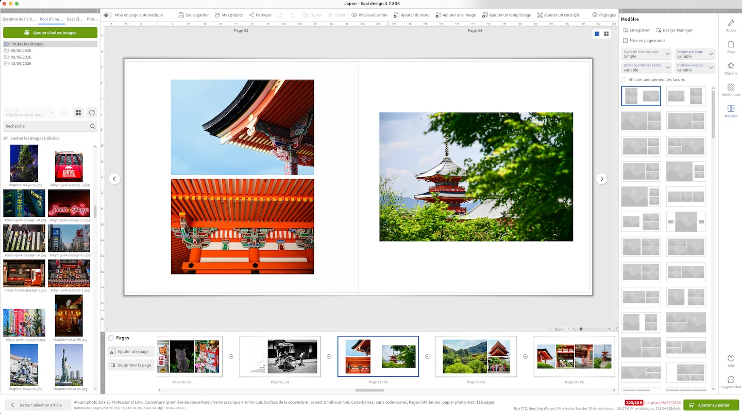Switch to Pool d'images tab
This screenshot has width=742, height=414.
coord(52,19)
